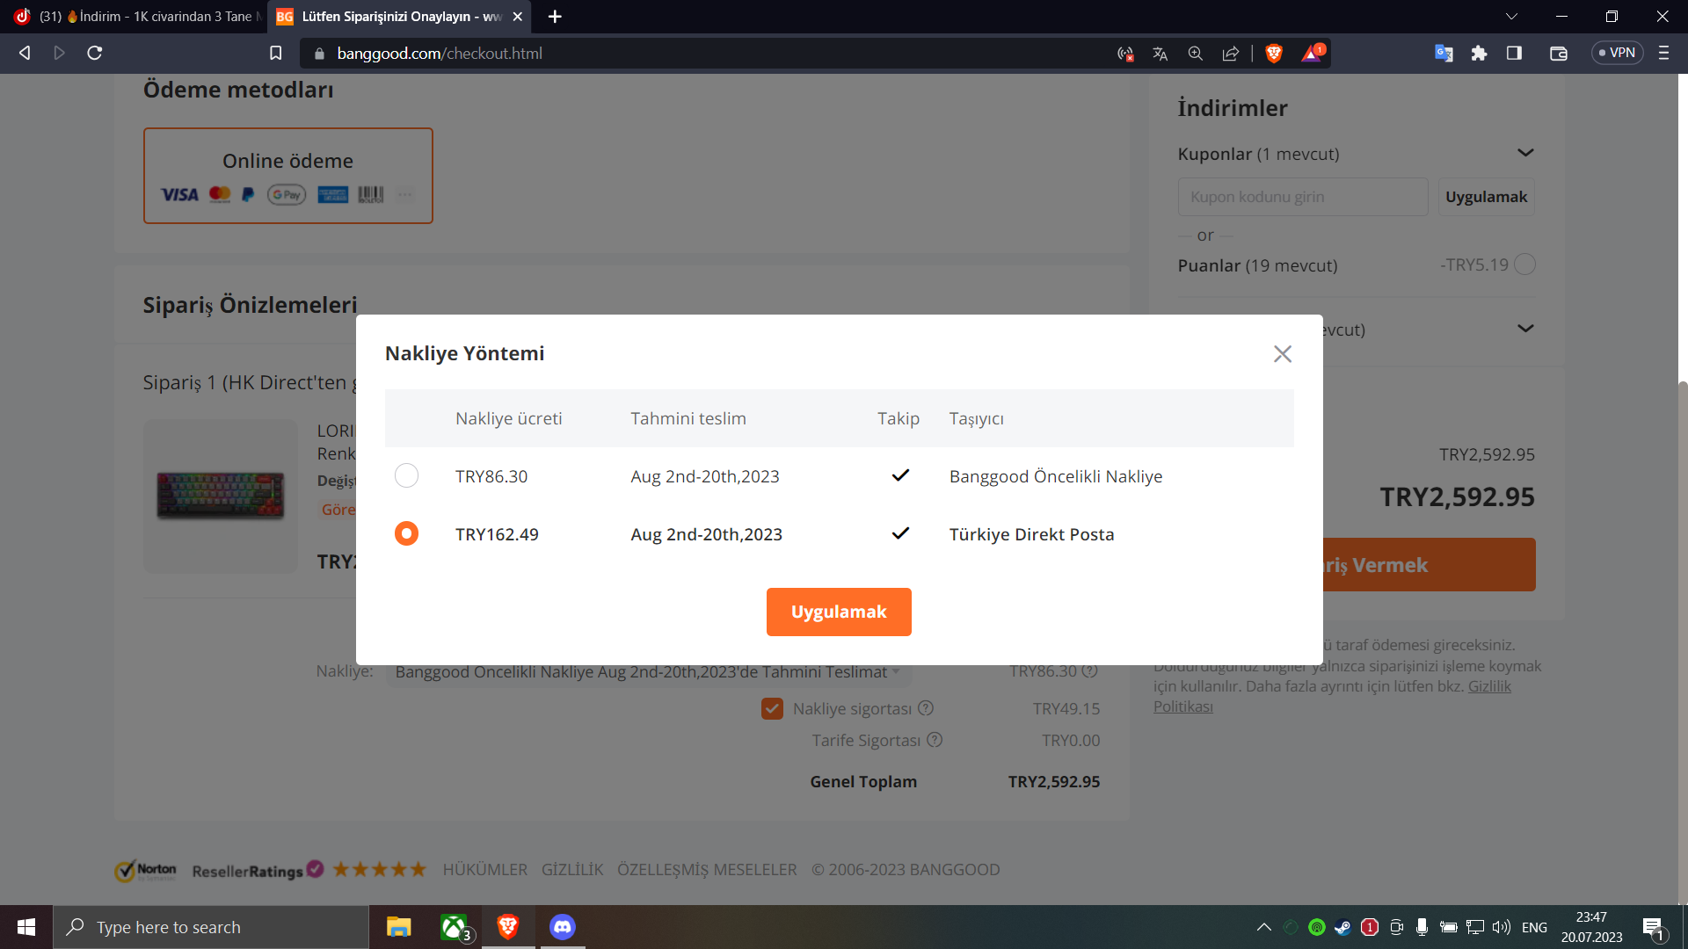Expand the Kuponlar section chevron
Screen dimensions: 1688x949
coord(1525,153)
